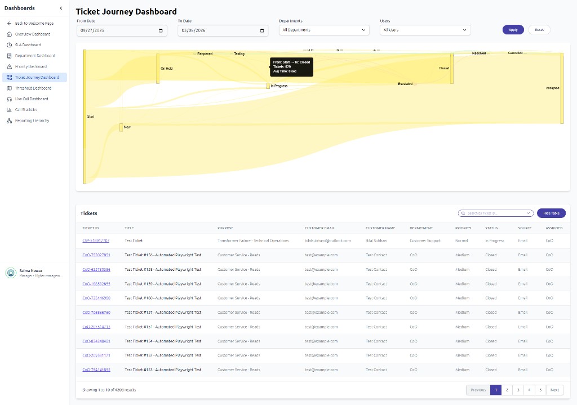577x405 pixels.
Task: Open the All Departments dropdown
Action: click(x=324, y=30)
